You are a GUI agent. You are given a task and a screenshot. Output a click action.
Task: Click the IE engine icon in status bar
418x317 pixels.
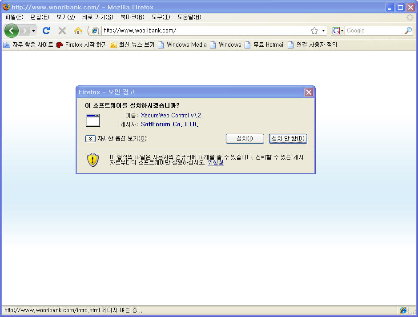click(x=403, y=310)
